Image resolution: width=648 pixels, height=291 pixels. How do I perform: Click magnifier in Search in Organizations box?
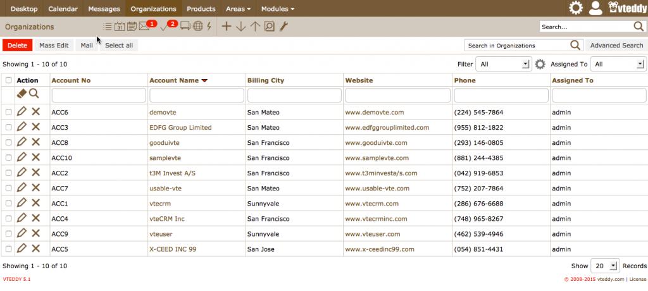(x=575, y=45)
